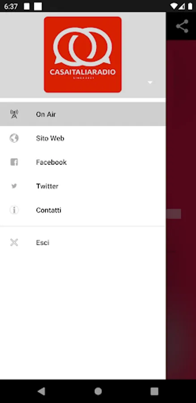Tap the Casaitaliaradio logo image
Viewport: 196px width, 403px height.
point(83,55)
